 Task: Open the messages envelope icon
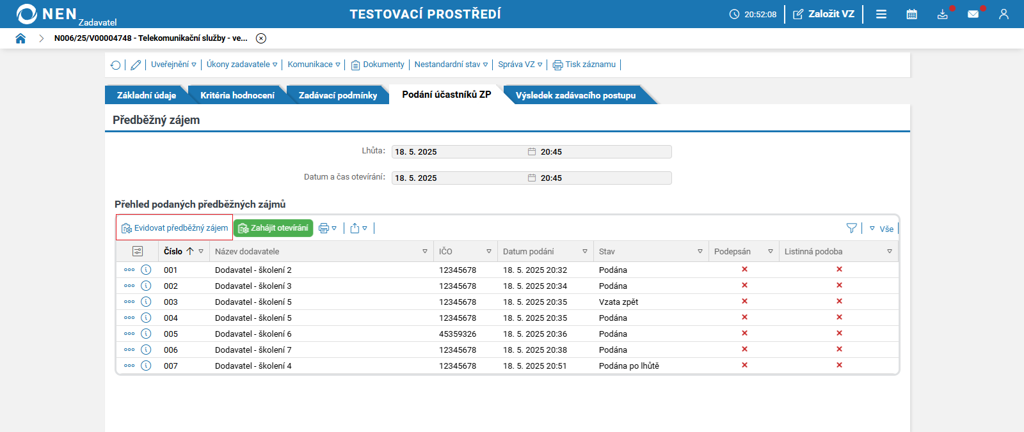tap(973, 14)
